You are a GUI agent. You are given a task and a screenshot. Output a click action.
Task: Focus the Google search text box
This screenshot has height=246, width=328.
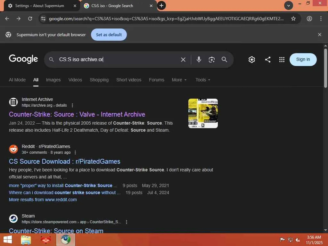point(118,59)
